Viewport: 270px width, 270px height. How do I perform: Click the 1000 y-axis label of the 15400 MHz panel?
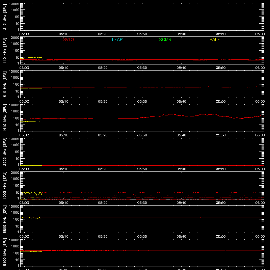click(15, 246)
